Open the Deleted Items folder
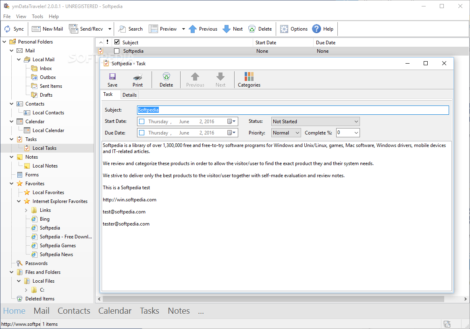 coord(40,299)
